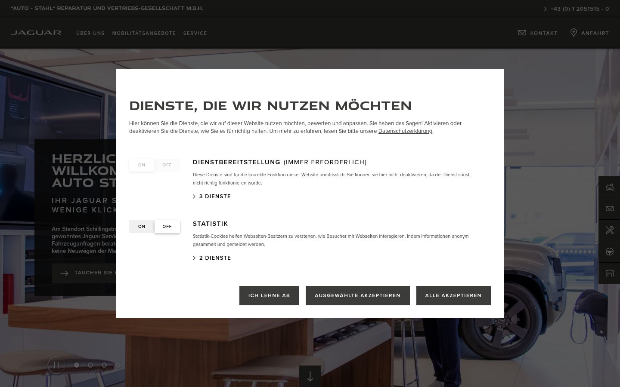Switch Statistik toggle to ON
This screenshot has height=387, width=620.
pyautogui.click(x=142, y=227)
